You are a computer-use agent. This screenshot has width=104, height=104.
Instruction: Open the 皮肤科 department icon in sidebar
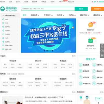point(3,31)
